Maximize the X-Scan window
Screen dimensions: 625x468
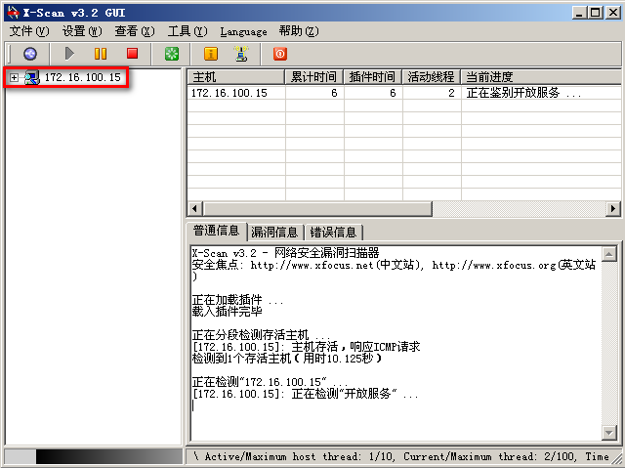point(596,13)
